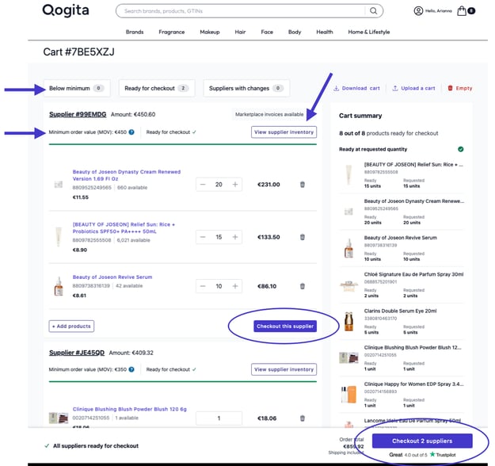Open Beauty of Joseon Revive Serum product link
Image resolution: width=495 pixels, height=466 pixels.
coord(112,277)
